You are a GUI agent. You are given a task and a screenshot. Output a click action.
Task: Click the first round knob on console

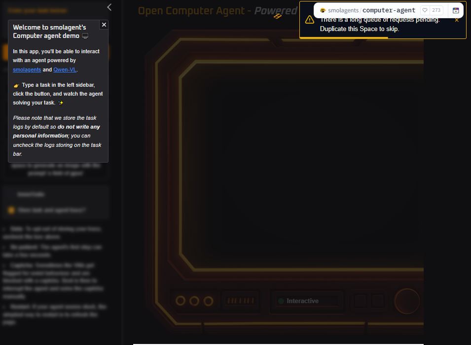tap(181, 301)
